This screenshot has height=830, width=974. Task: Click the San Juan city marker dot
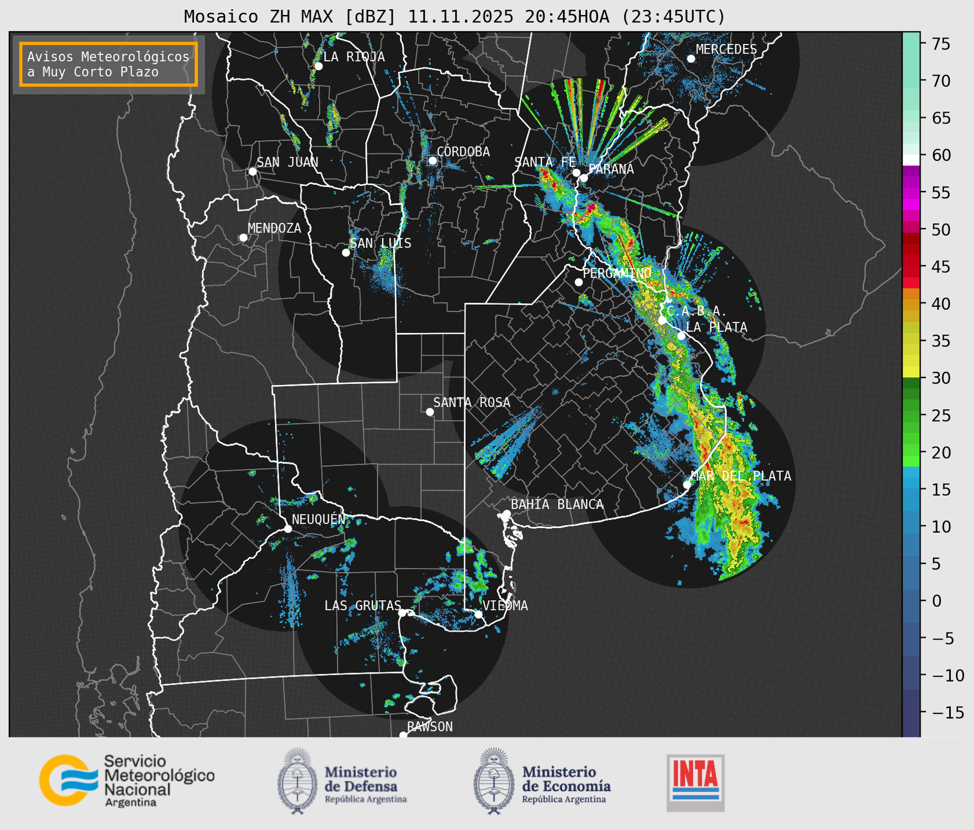(x=252, y=171)
